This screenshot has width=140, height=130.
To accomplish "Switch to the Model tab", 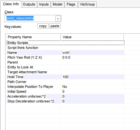I will coord(58,5).
